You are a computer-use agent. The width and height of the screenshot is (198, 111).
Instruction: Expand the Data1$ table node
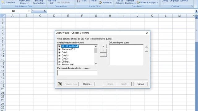[59, 55]
